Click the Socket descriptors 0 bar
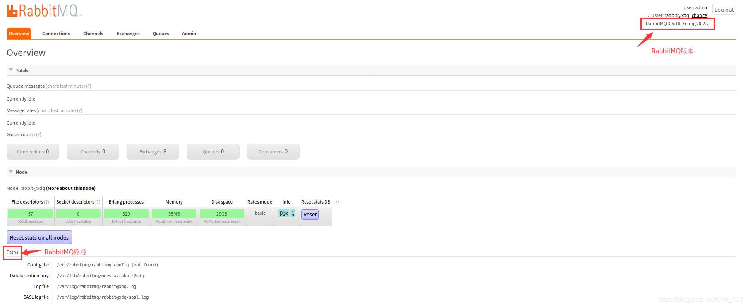 (78, 214)
